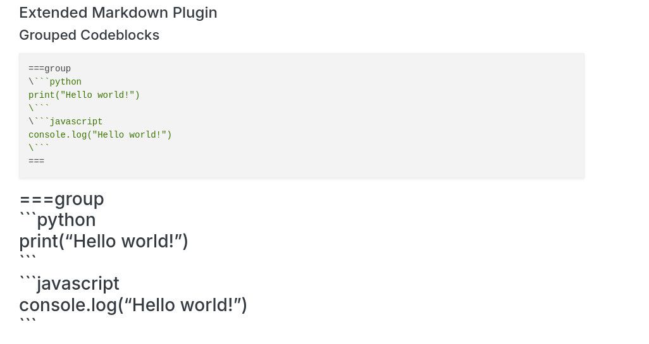
Task: Click the large rendered console.log(“Hello world!”) text
Action: point(133,305)
